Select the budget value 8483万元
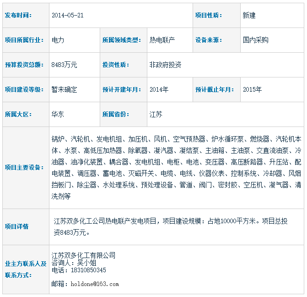 coord(64,65)
